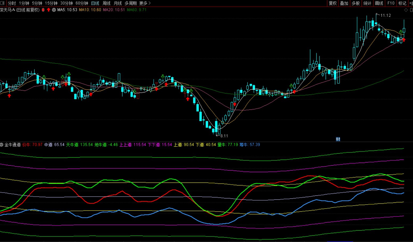The width and height of the screenshot is (413, 242).
Task: Switch to 月线 monthly chart
Action: click(x=118, y=3)
